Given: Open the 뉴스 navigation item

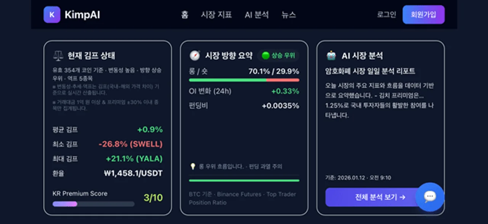Looking at the screenshot, I should 289,15.
